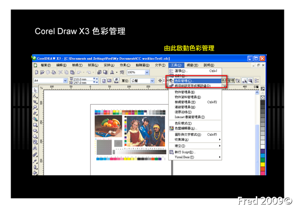Select the Polygon tool
The width and height of the screenshot is (295, 208).
(35, 136)
